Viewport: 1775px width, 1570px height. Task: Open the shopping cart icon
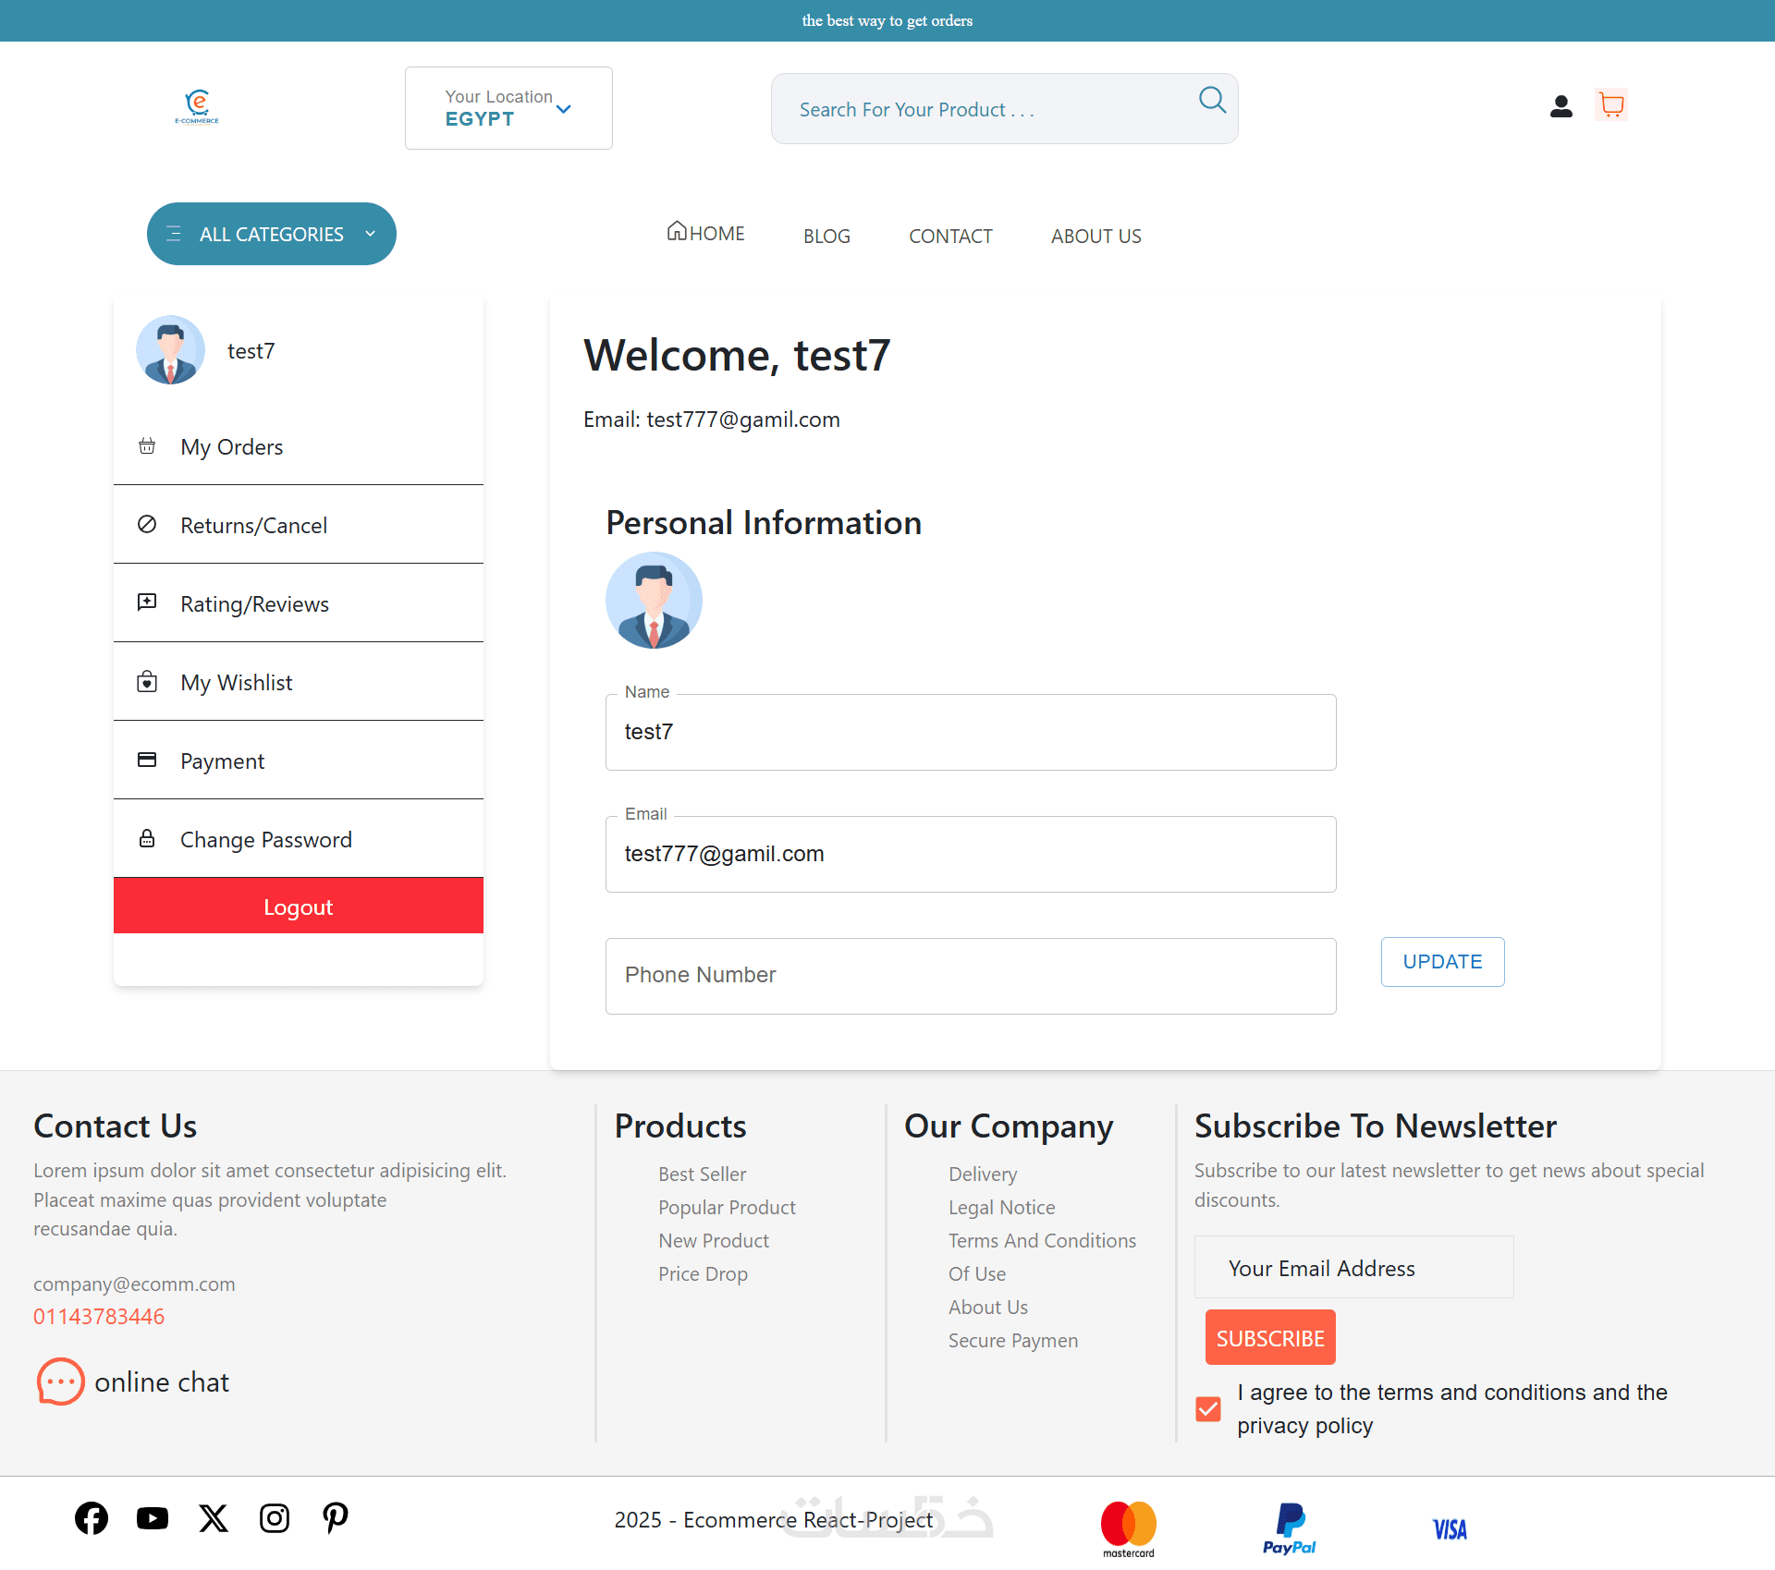point(1611,105)
